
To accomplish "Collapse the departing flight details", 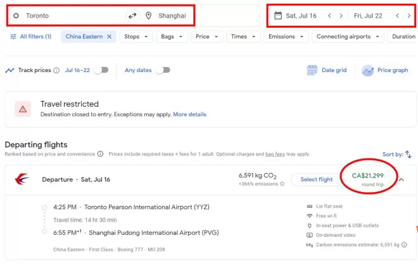I will pyautogui.click(x=402, y=180).
